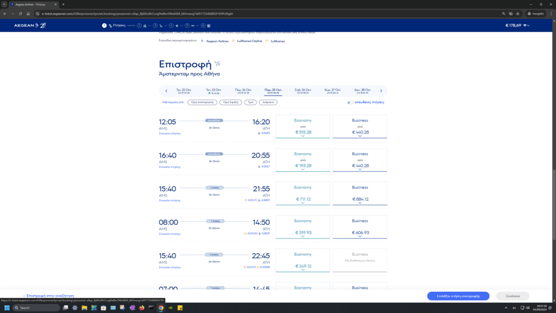
Task: Click απευθείας badge on 12:05 flight
Action: click(214, 121)
